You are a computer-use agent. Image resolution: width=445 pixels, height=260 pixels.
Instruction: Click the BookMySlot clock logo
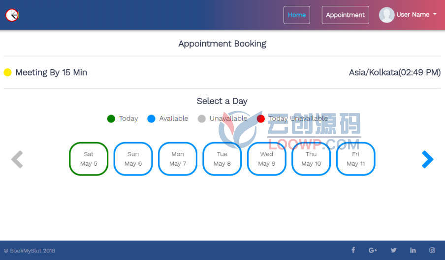pyautogui.click(x=12, y=15)
